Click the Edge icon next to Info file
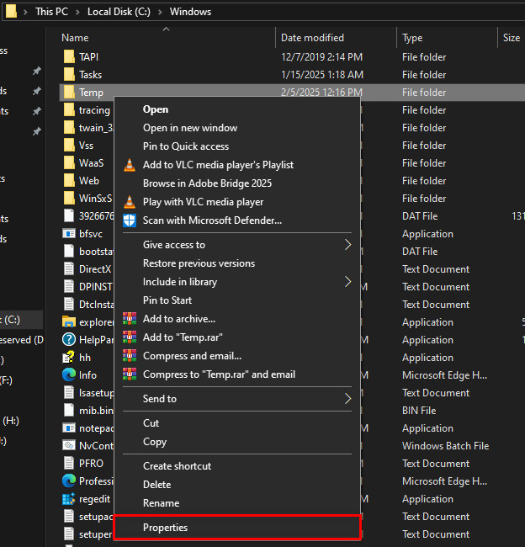The width and height of the screenshot is (525, 547). pyautogui.click(x=69, y=375)
